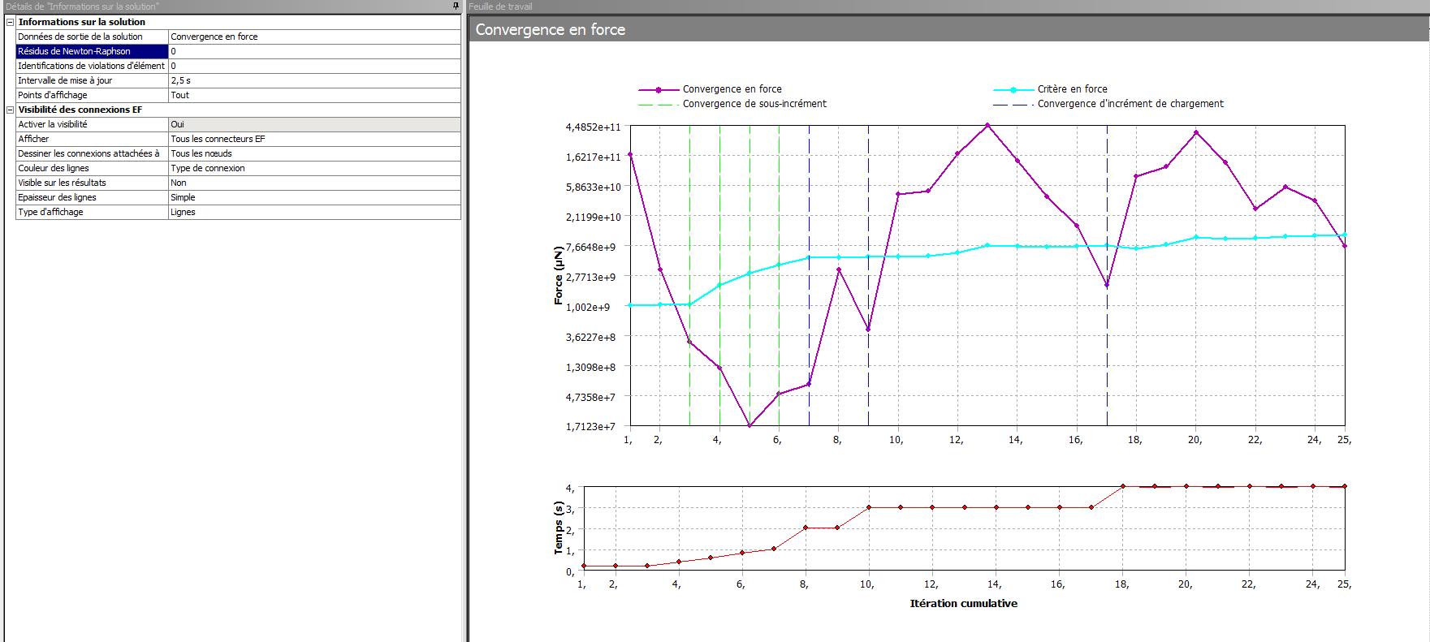Click the "Itération cumulative" axis label
This screenshot has width=1430, height=642.
(x=964, y=603)
